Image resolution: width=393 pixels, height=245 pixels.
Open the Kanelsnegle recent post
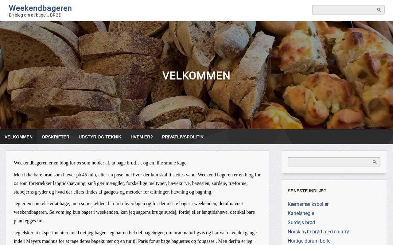click(301, 213)
